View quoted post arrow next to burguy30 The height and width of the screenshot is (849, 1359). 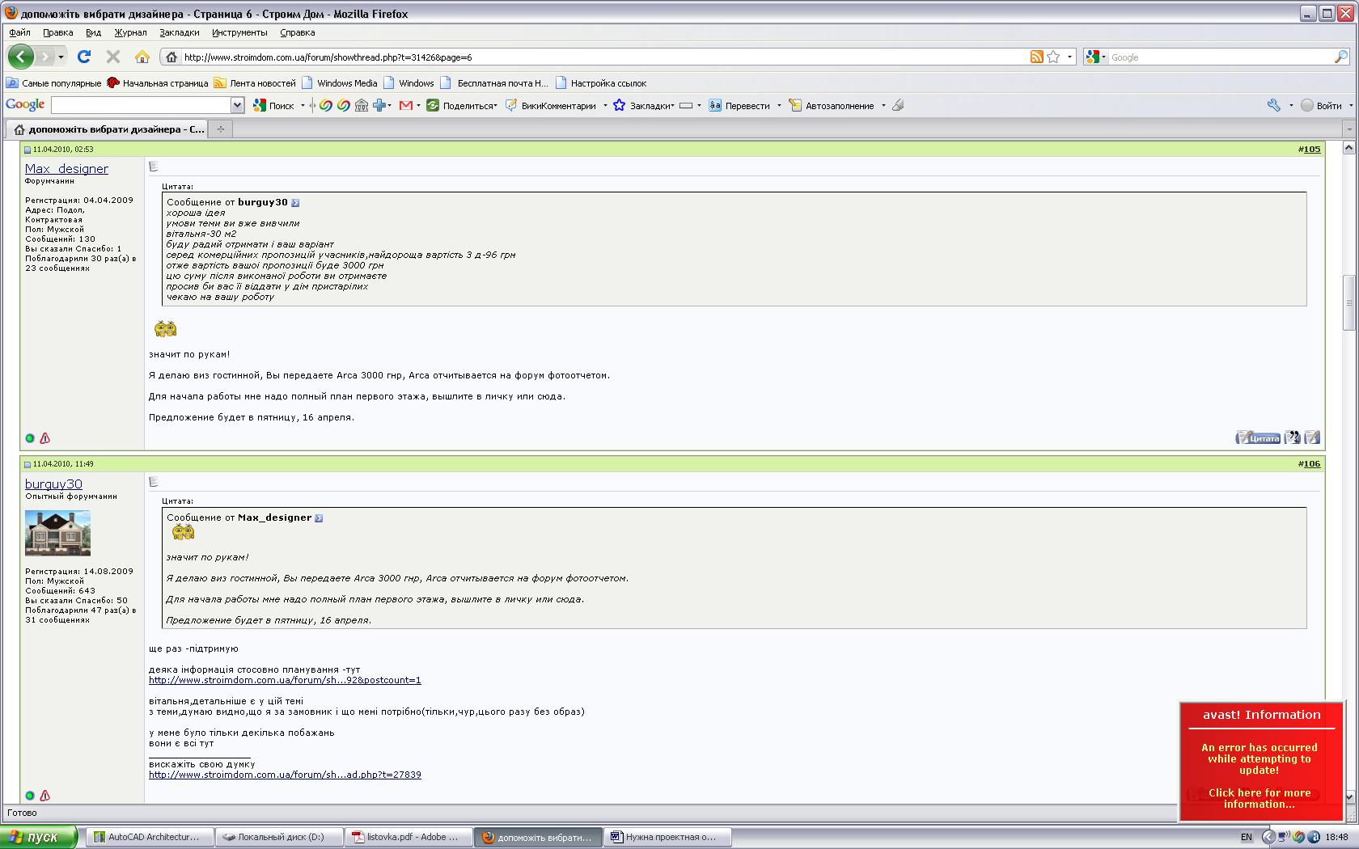(295, 203)
